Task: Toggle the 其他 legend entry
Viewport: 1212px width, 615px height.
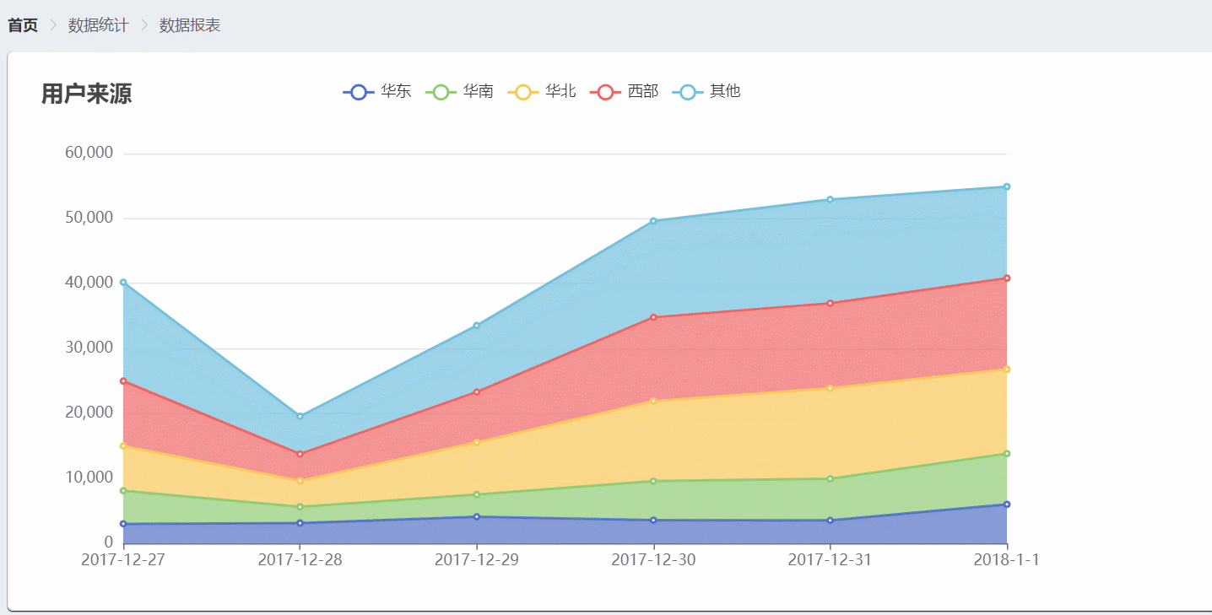Action: click(x=688, y=92)
